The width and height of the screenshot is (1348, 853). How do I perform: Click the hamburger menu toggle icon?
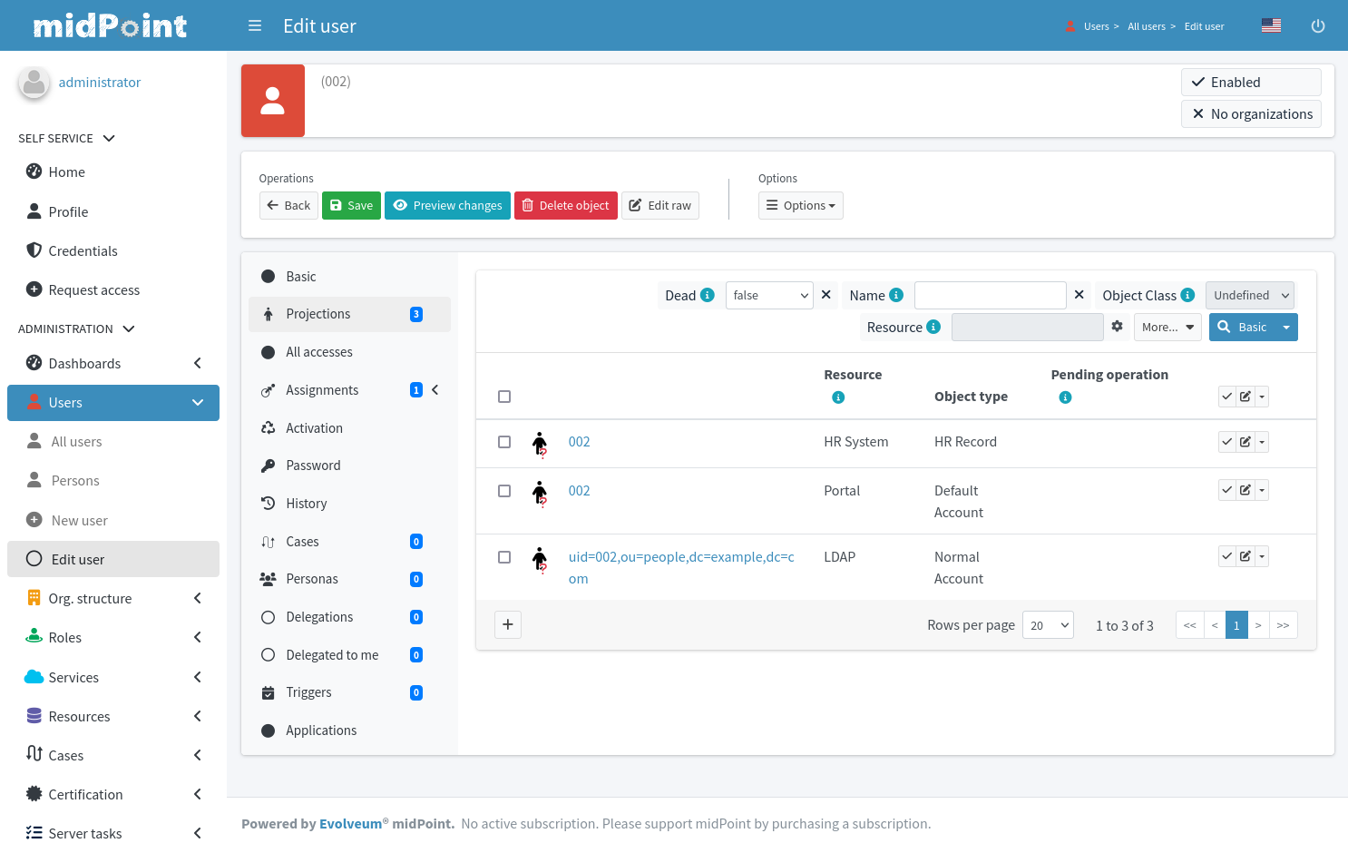point(255,26)
